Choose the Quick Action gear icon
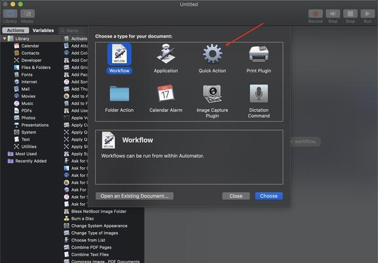 213,54
